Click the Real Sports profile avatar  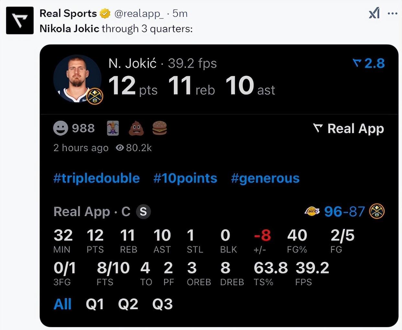20,20
